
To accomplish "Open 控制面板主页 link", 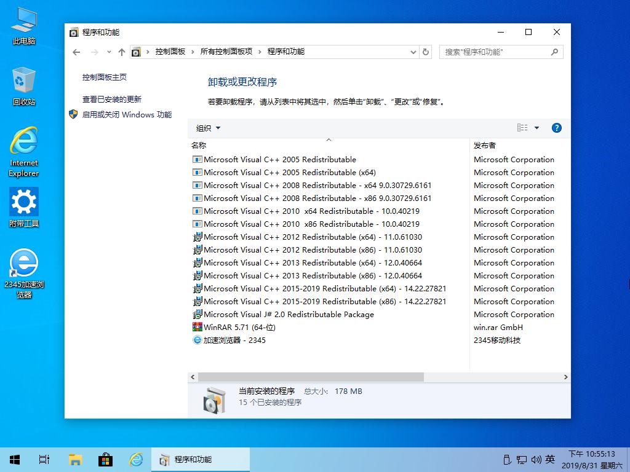I will pos(105,77).
